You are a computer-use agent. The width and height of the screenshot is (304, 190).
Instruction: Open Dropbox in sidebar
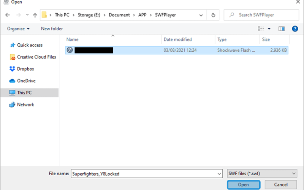(x=25, y=69)
